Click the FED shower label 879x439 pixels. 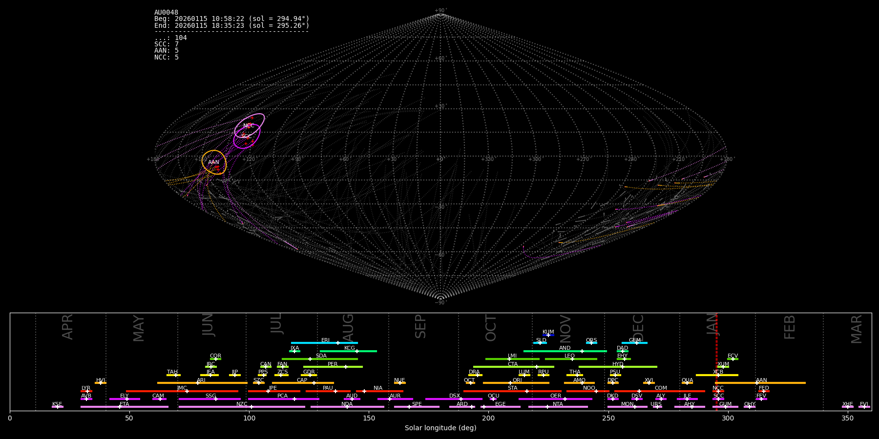pos(764,388)
